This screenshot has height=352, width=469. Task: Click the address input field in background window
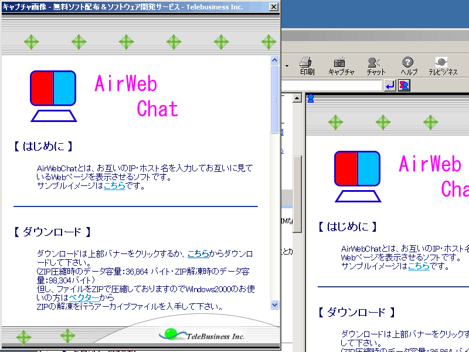[332, 86]
